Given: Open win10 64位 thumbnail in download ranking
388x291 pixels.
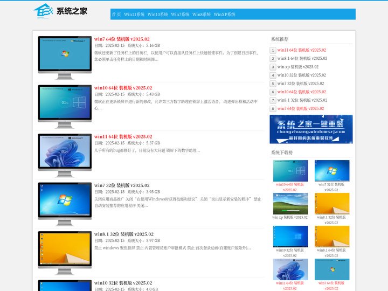Looking at the screenshot, I should [x=290, y=171].
